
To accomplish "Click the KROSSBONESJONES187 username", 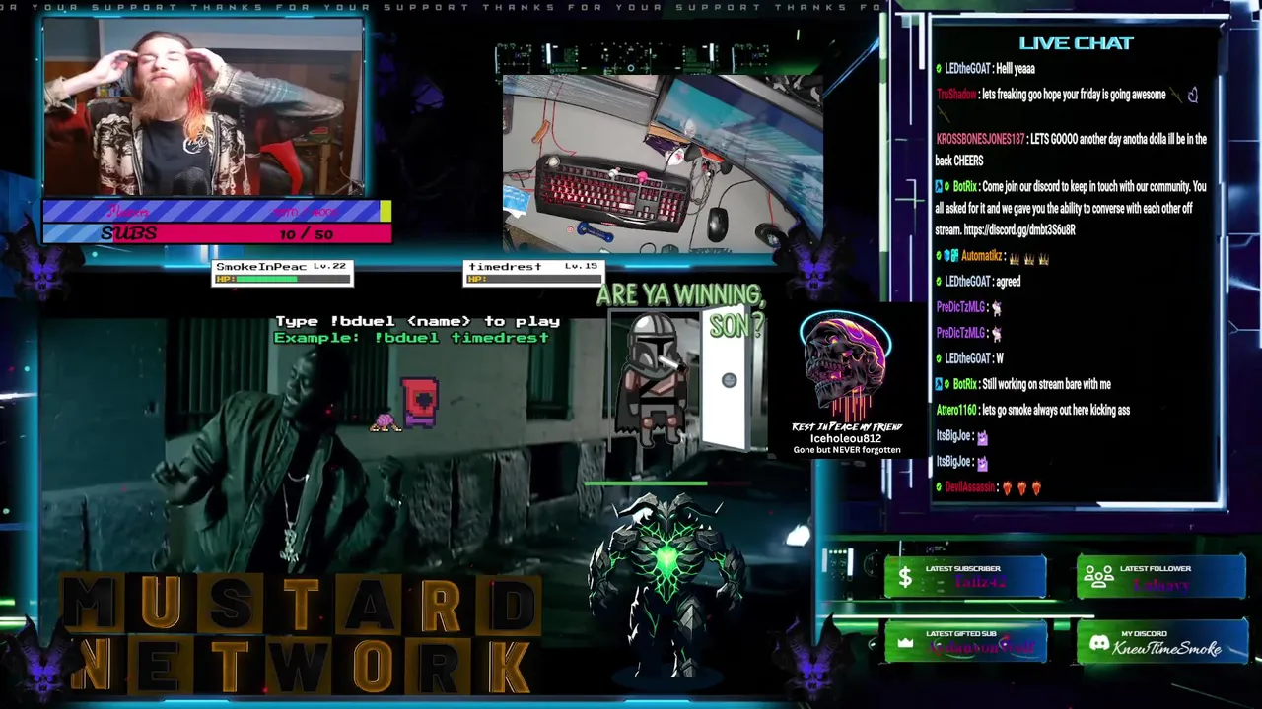I will point(980,139).
